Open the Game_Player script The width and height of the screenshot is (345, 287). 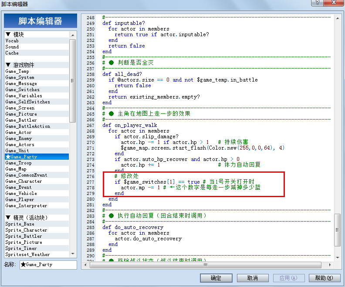37,200
